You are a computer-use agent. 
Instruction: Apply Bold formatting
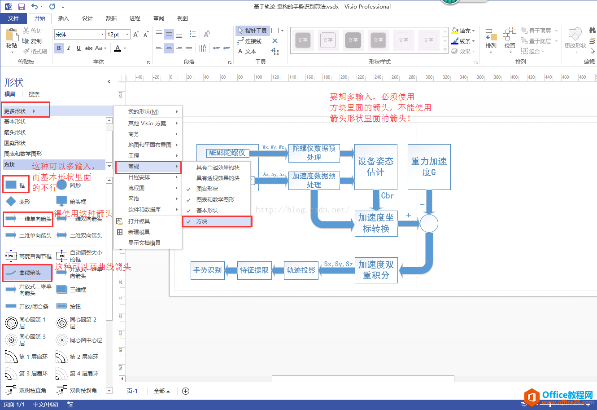point(59,48)
